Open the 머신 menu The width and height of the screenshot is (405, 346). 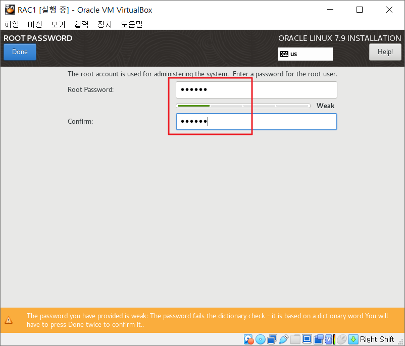coord(35,24)
